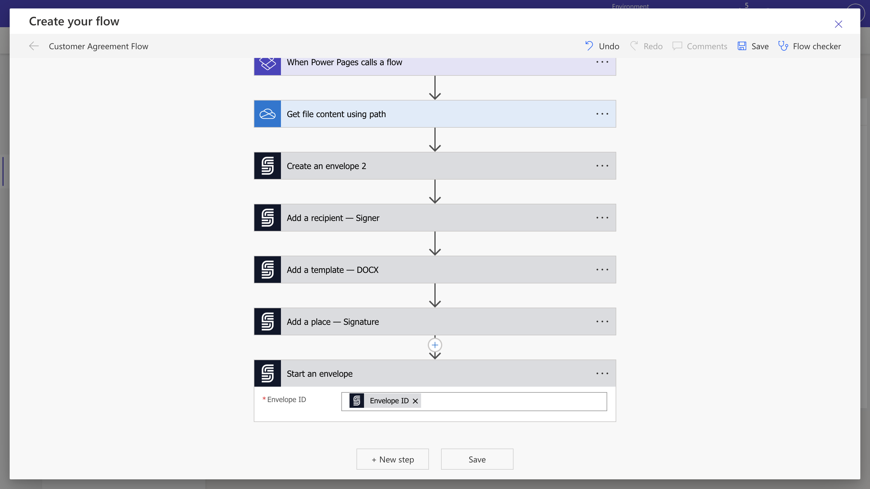Click the + New step button
870x489 pixels.
(x=392, y=459)
